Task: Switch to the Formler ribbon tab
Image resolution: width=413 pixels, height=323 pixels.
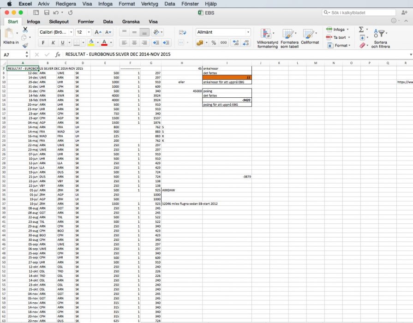Action: point(86,21)
